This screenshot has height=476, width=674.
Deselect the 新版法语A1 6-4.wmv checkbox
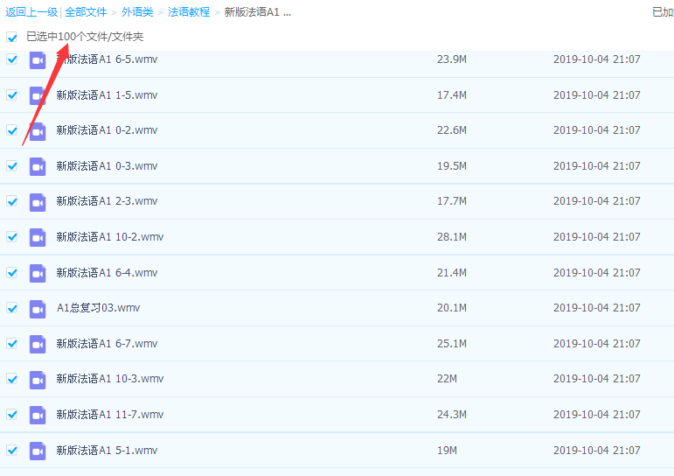12,273
